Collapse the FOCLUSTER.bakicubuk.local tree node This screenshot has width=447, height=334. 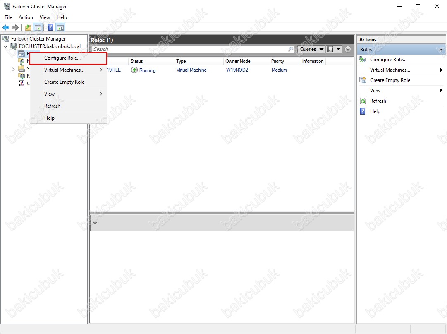(6, 46)
